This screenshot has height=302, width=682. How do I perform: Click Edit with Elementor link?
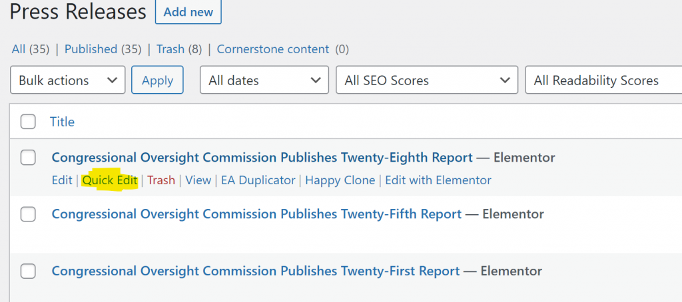click(x=438, y=180)
